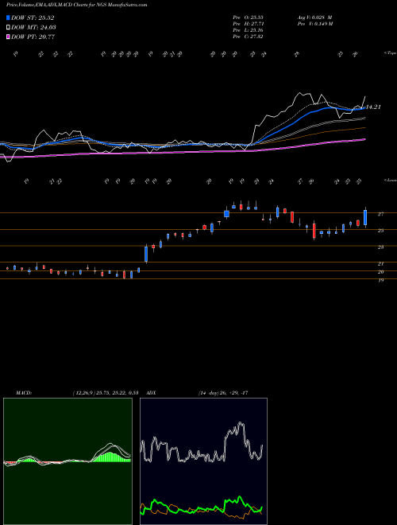Click the 25 price axis label
The width and height of the screenshot is (397, 525).
[x=380, y=231]
